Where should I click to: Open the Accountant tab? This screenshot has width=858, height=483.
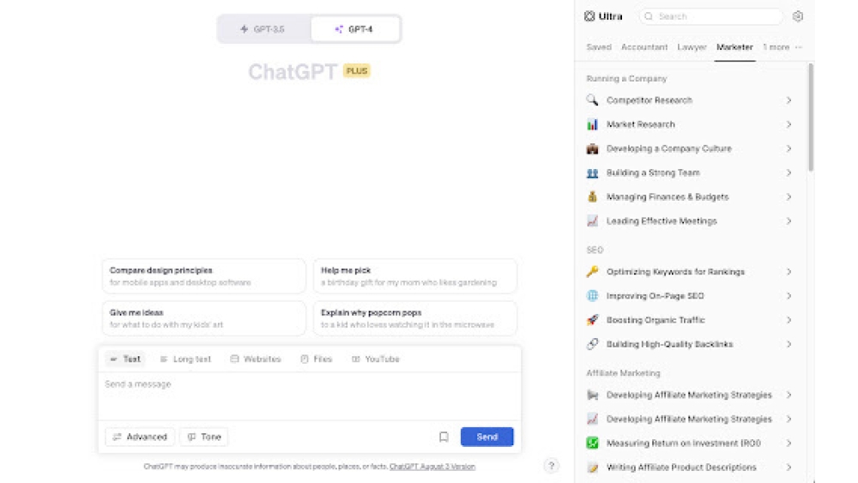644,47
